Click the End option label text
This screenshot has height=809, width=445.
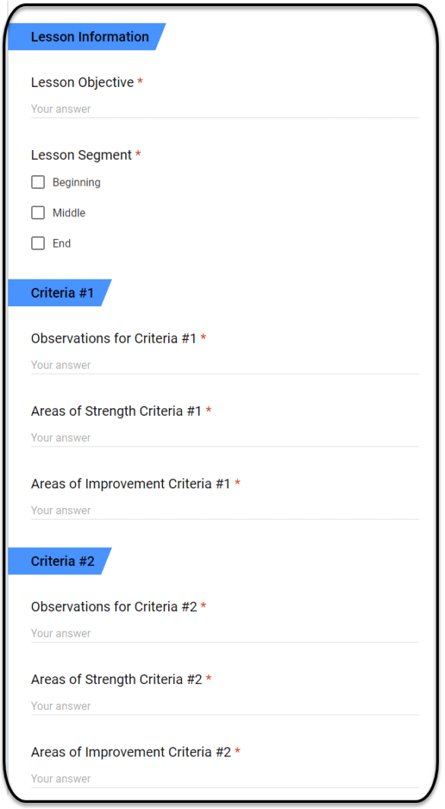coord(62,244)
